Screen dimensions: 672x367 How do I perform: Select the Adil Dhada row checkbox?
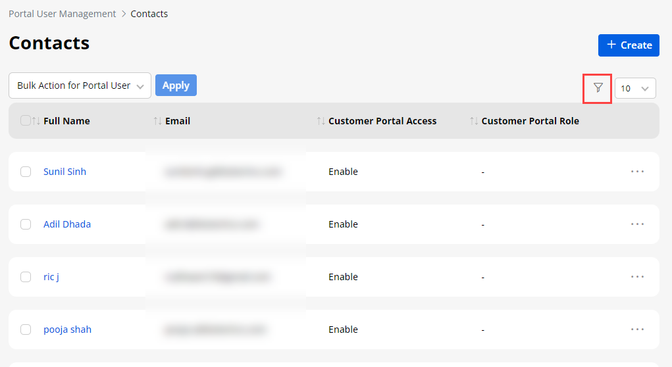(26, 224)
